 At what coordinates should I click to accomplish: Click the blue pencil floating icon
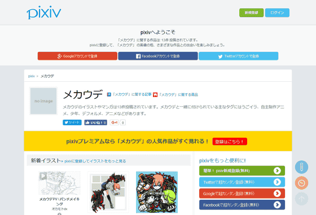[x=301, y=167]
